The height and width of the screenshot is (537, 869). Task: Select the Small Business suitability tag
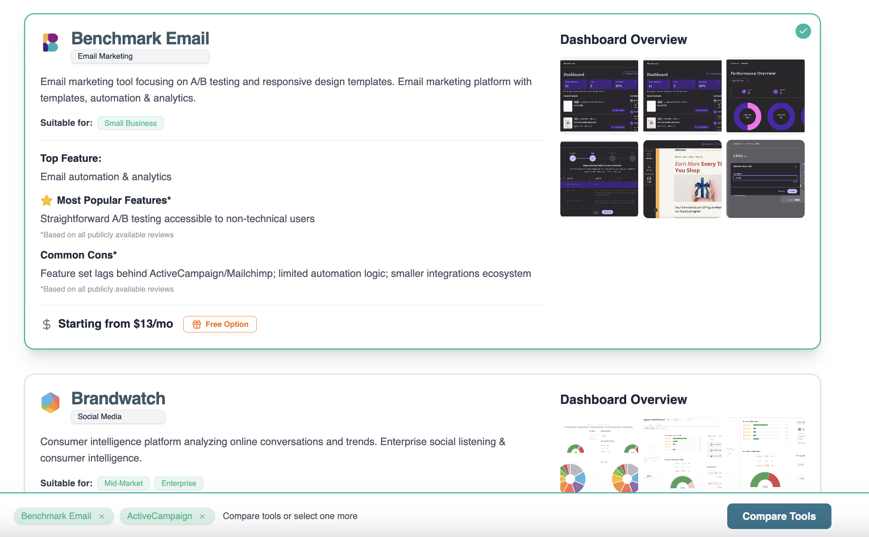click(130, 123)
